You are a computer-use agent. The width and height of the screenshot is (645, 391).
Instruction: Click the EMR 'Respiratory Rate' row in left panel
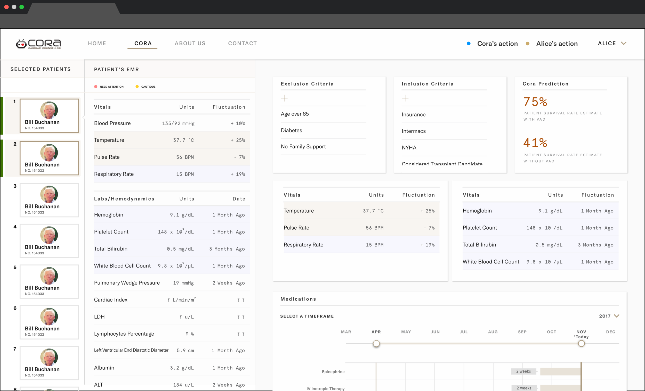pos(172,174)
